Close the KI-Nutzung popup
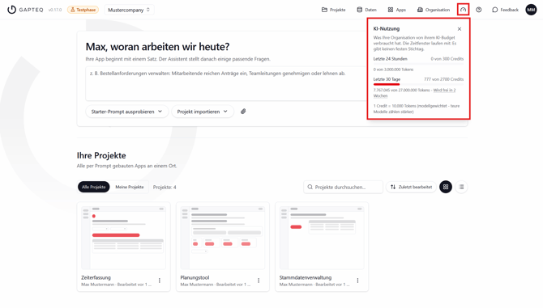 pos(460,29)
